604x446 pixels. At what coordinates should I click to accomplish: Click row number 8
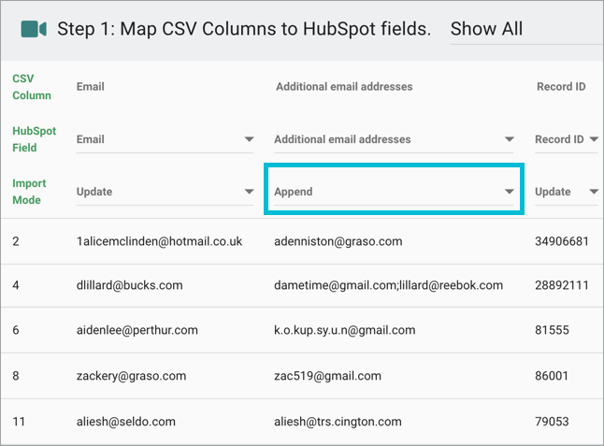point(16,376)
